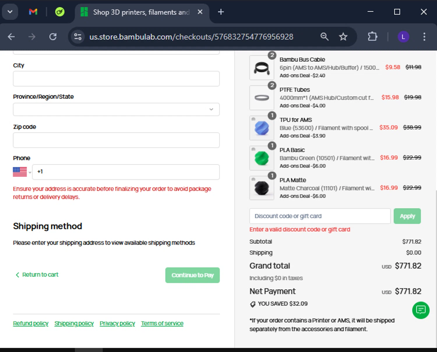
Task: Bookmark this page with the star icon
Action: pyautogui.click(x=343, y=37)
